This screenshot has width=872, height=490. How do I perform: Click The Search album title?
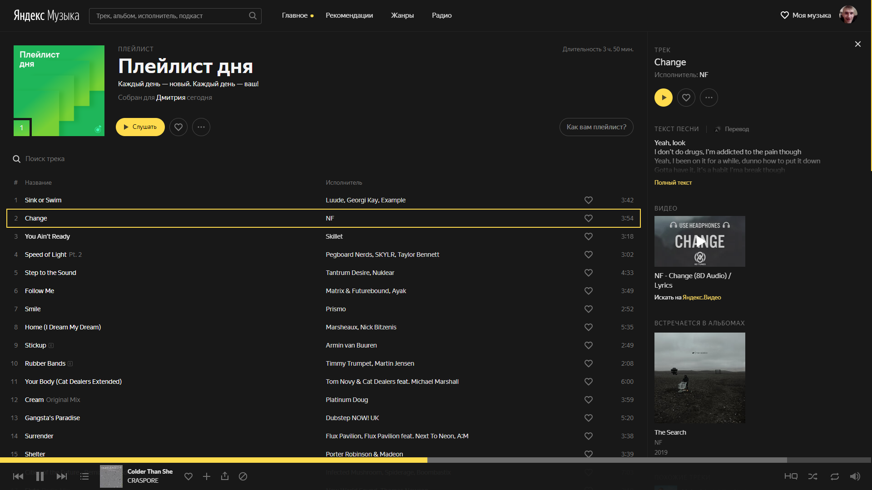click(x=670, y=432)
